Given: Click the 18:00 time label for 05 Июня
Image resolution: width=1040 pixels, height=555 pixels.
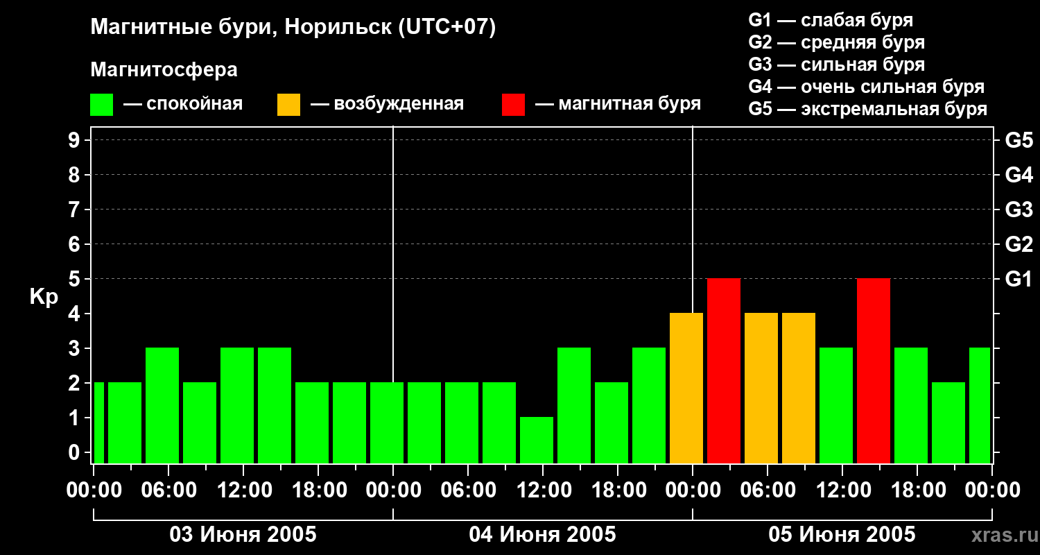Looking at the screenshot, I should pos(917,490).
